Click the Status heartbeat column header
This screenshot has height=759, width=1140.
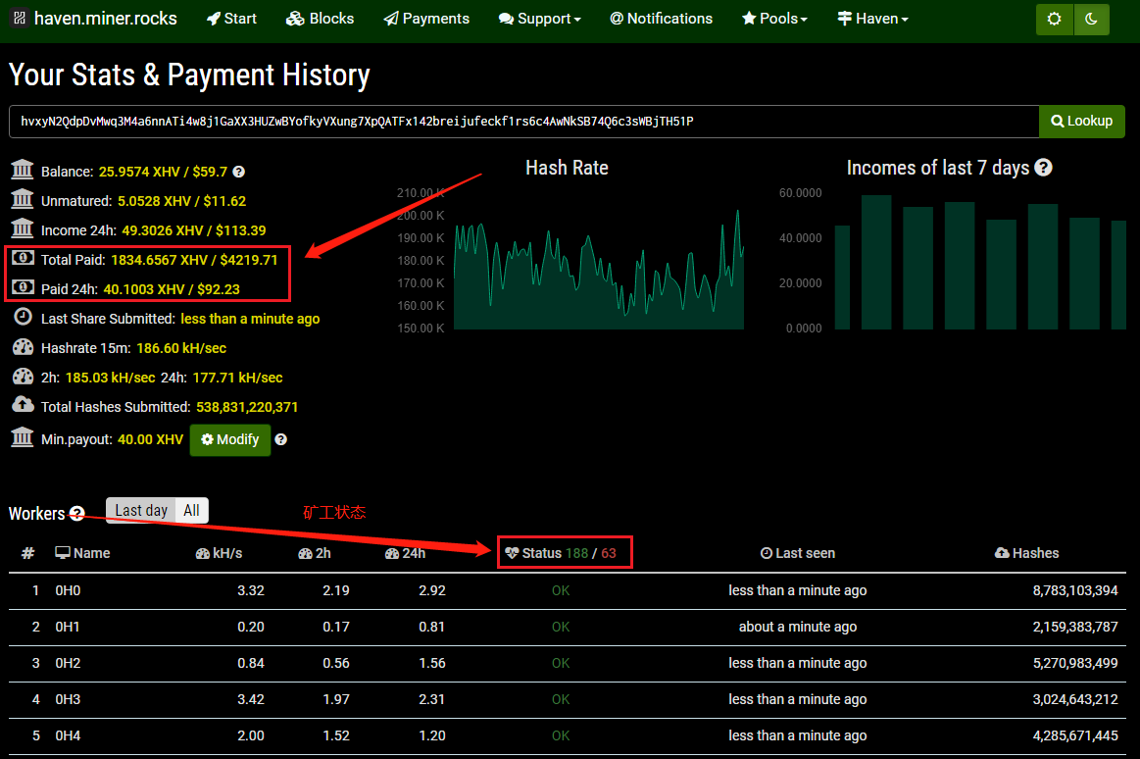pos(541,553)
